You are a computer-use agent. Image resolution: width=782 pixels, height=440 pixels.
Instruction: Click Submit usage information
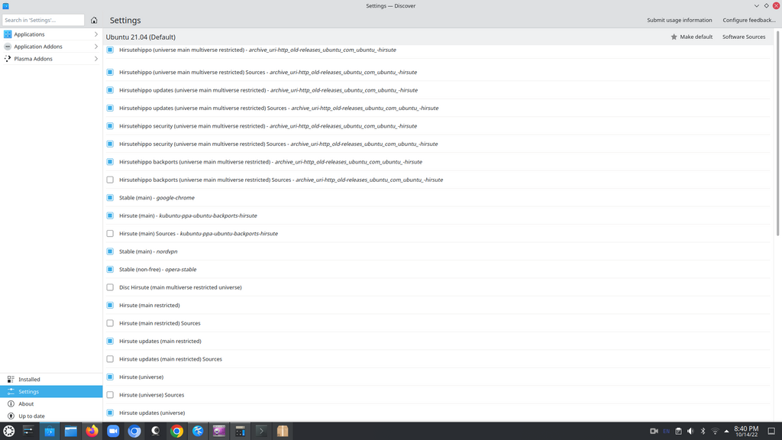pyautogui.click(x=679, y=20)
